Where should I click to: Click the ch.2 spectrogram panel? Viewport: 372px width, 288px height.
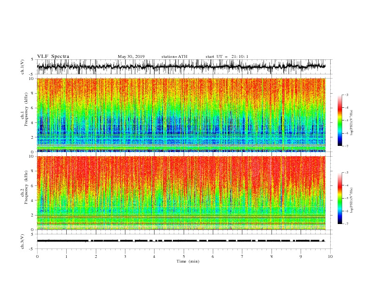(x=181, y=193)
